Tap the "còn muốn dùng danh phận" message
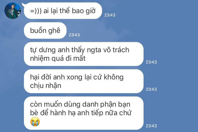 [84, 113]
